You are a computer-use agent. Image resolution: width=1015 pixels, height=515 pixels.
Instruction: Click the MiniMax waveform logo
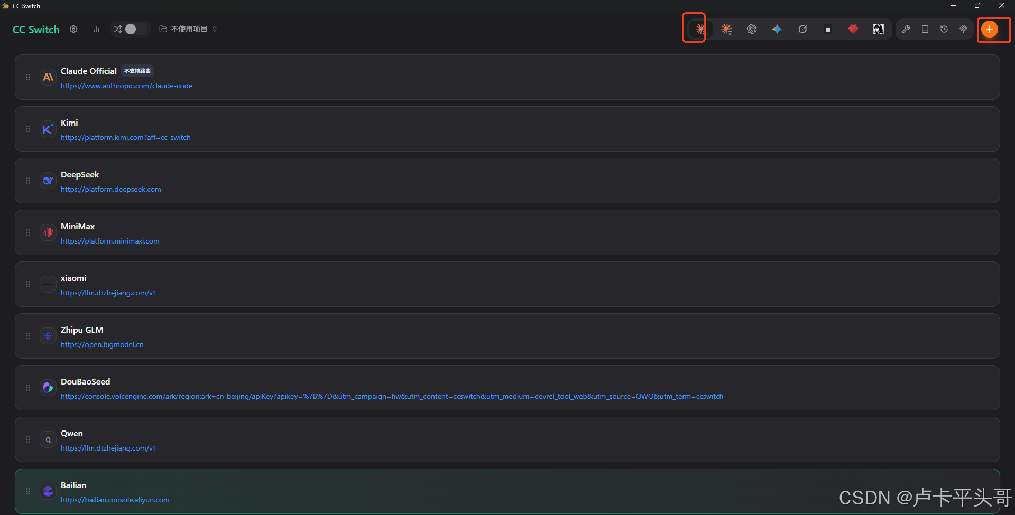point(48,232)
